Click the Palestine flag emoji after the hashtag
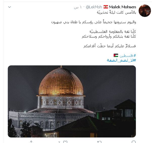Viewport: 152px width, 143px height. click(x=116, y=55)
